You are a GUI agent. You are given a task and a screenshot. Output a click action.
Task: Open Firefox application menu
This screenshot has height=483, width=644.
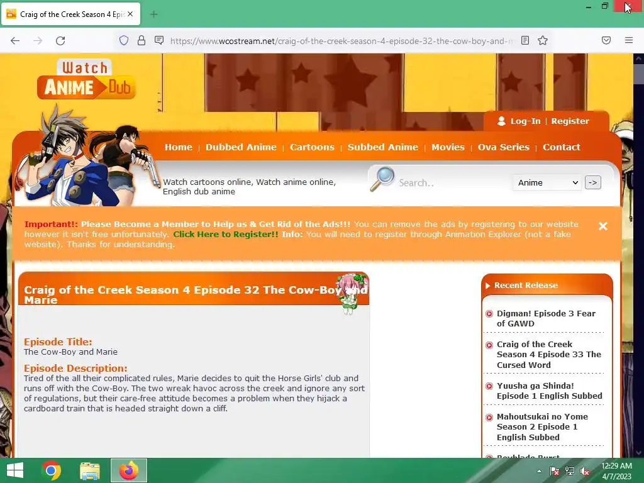point(629,40)
